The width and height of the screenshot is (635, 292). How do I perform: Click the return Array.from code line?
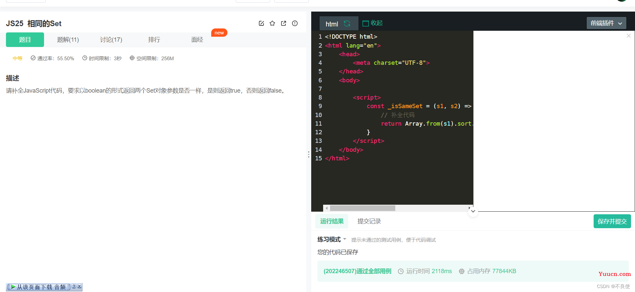tap(427, 123)
